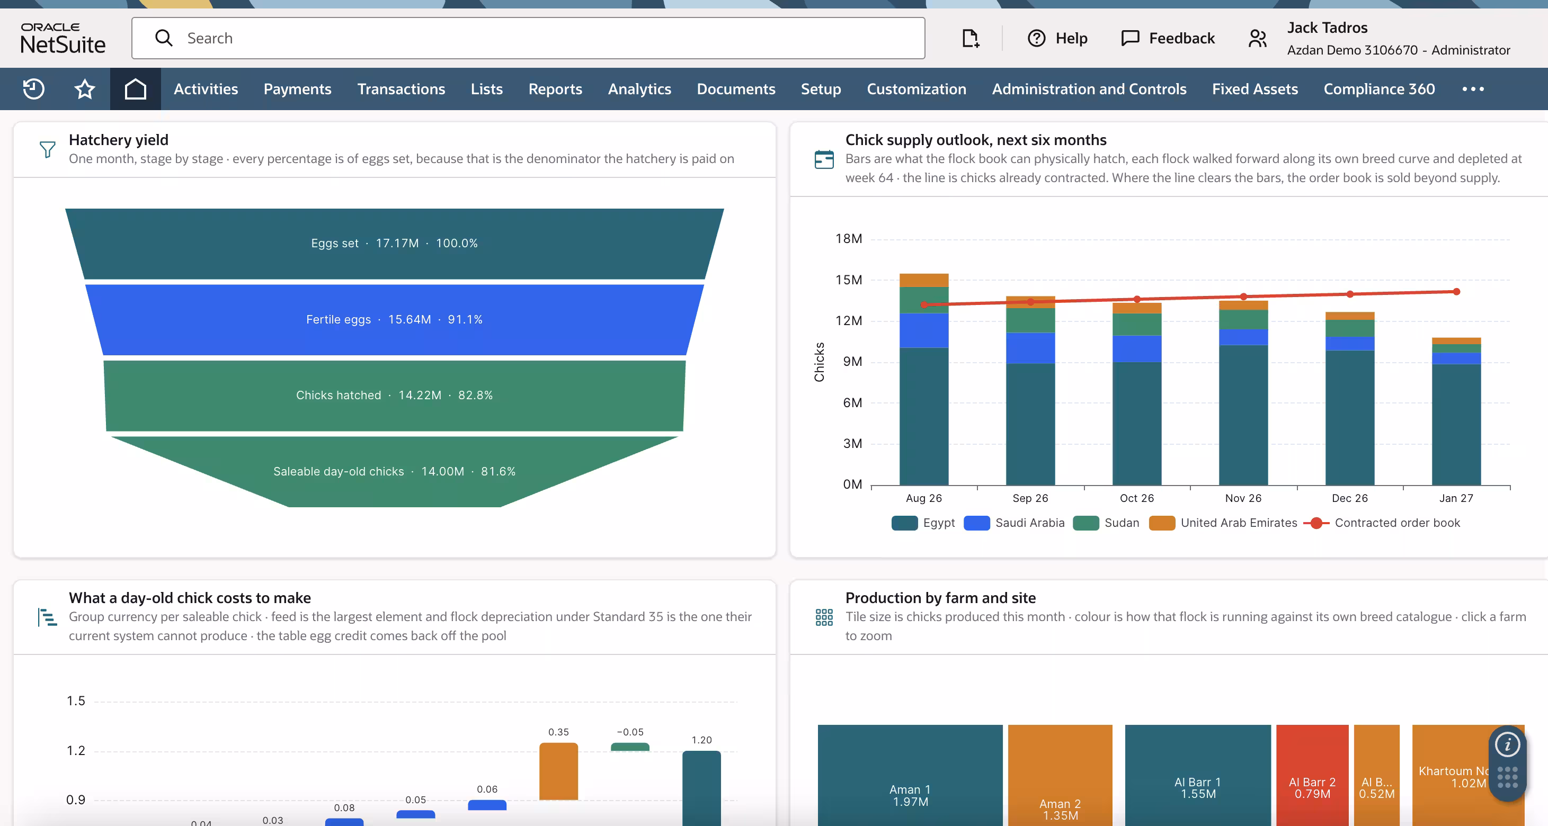1548x826 pixels.
Task: Select the Eggs set funnel stage
Action: pos(394,243)
